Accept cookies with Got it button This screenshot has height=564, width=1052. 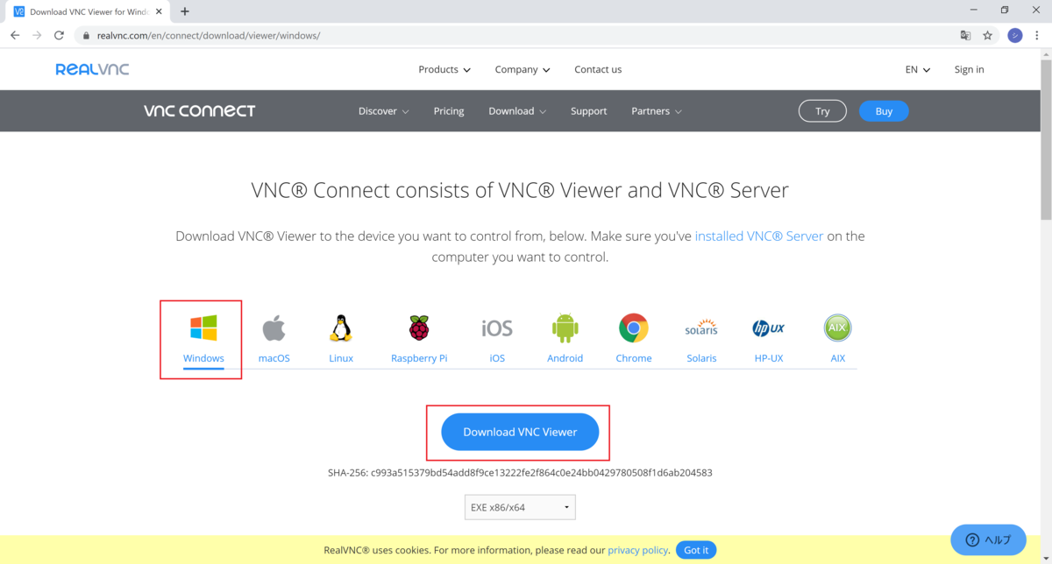696,550
